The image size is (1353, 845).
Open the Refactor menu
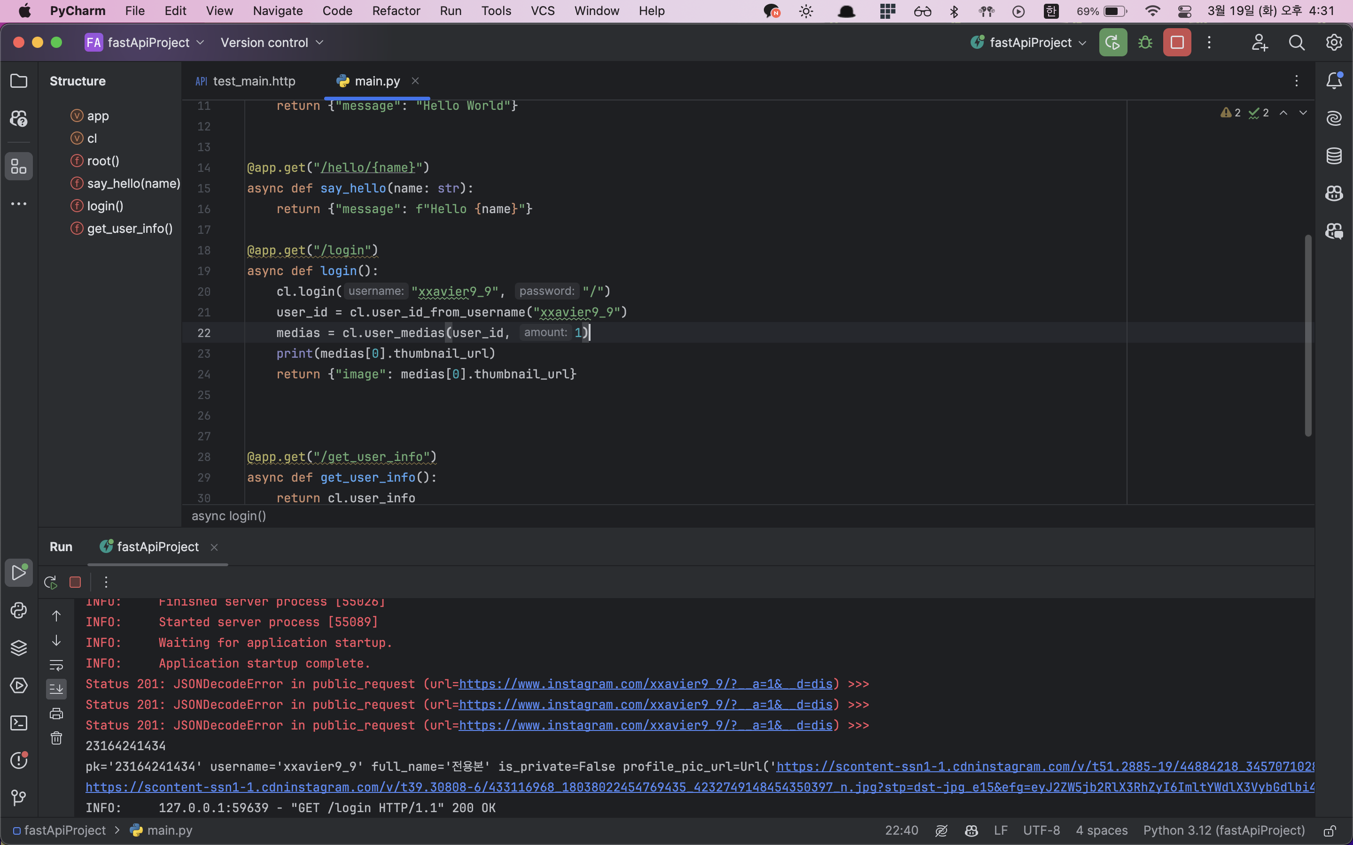click(x=396, y=11)
